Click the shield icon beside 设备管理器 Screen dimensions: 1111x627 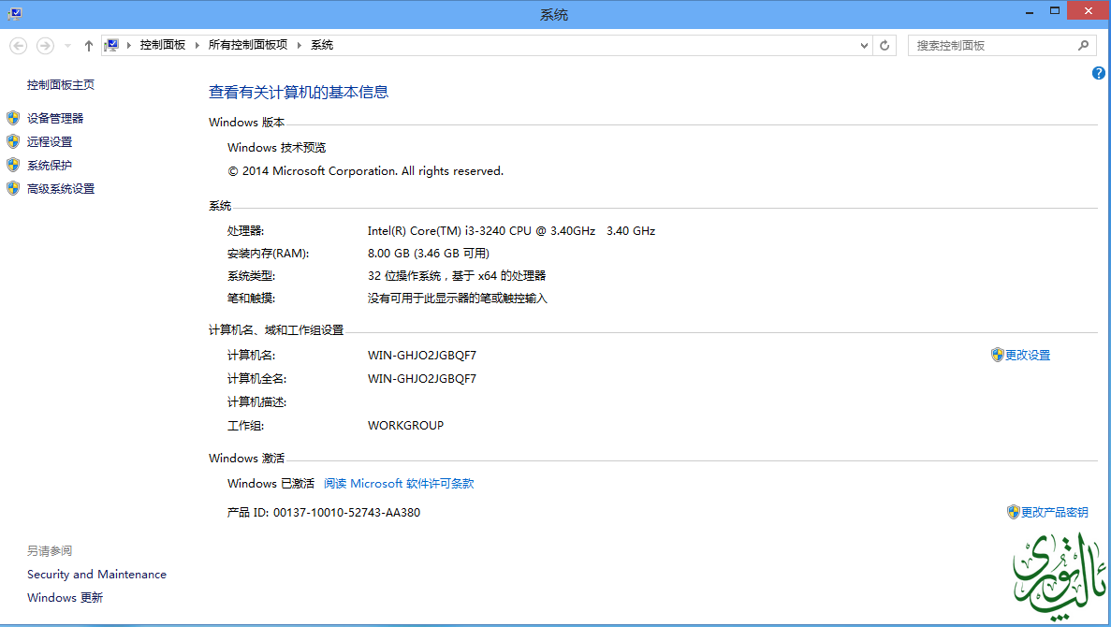pyautogui.click(x=13, y=118)
